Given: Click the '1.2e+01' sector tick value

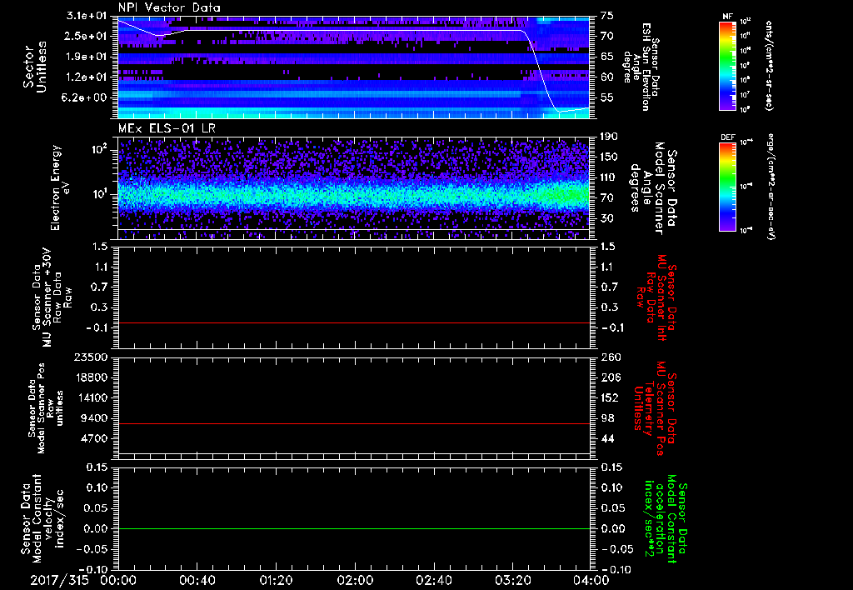Looking at the screenshot, I should tap(86, 77).
